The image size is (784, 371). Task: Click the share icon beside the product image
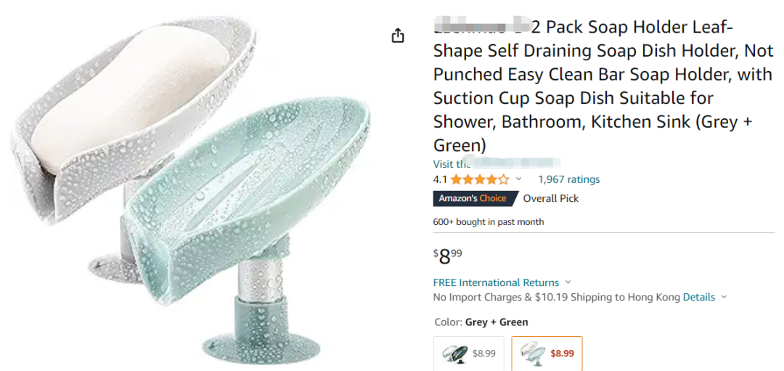coord(398,36)
